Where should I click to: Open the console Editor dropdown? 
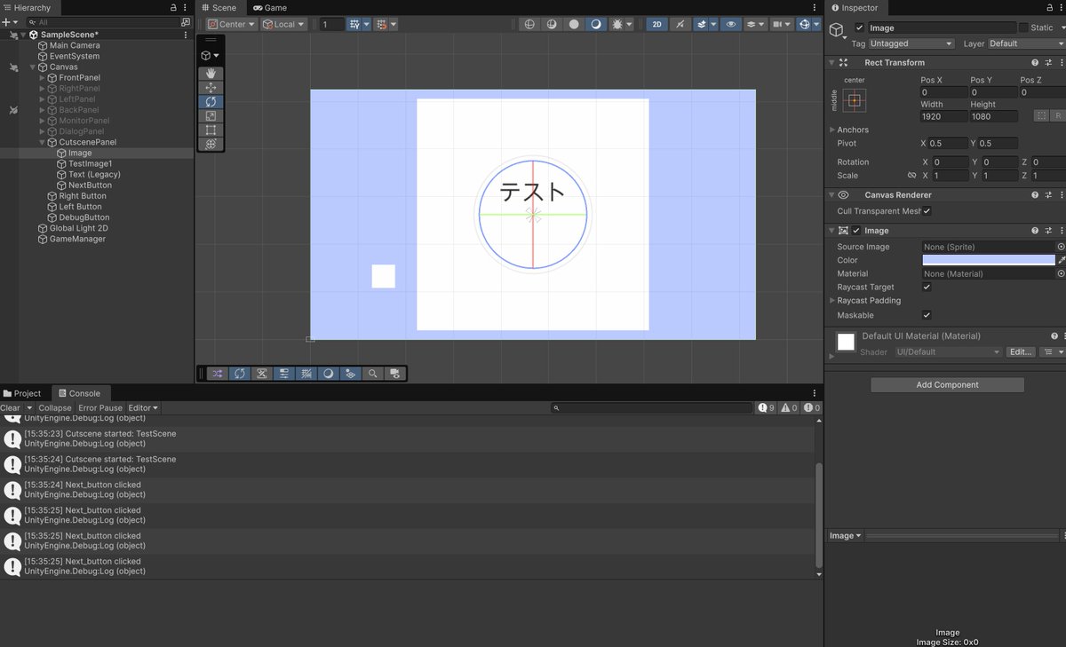143,408
